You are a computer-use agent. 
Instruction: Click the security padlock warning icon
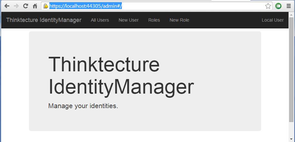pyautogui.click(x=46, y=6)
